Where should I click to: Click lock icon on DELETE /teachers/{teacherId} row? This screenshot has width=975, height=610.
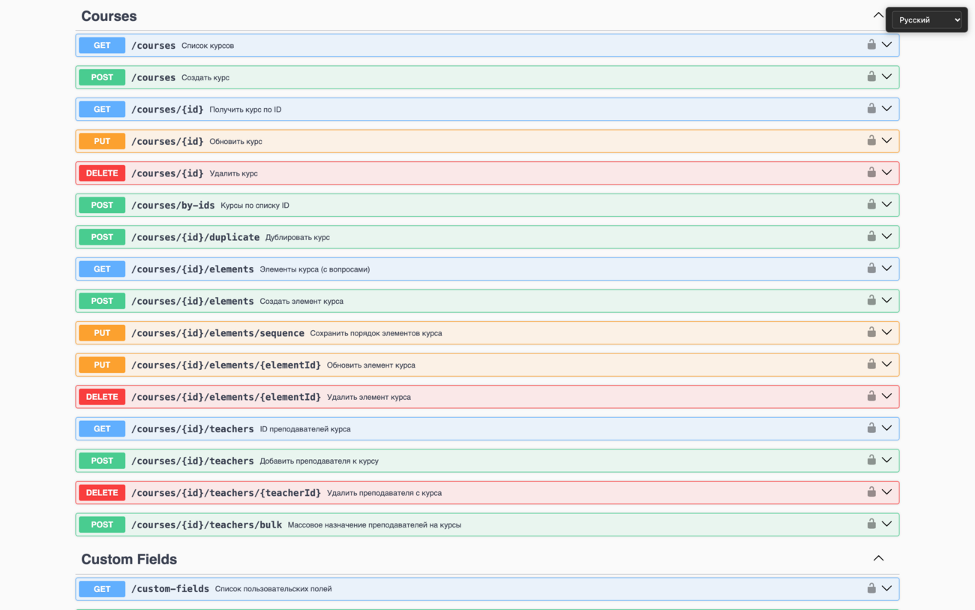click(x=871, y=491)
